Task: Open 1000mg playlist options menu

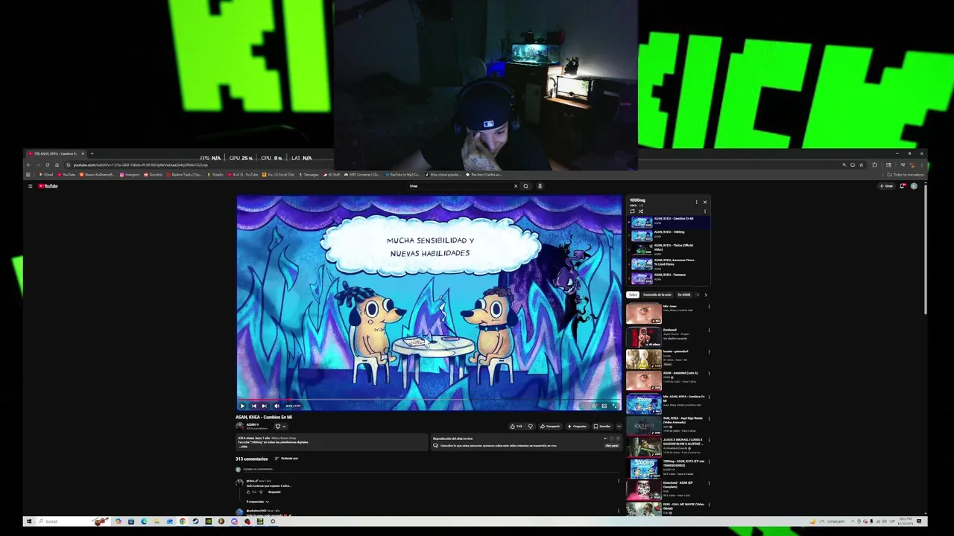Action: point(697,202)
